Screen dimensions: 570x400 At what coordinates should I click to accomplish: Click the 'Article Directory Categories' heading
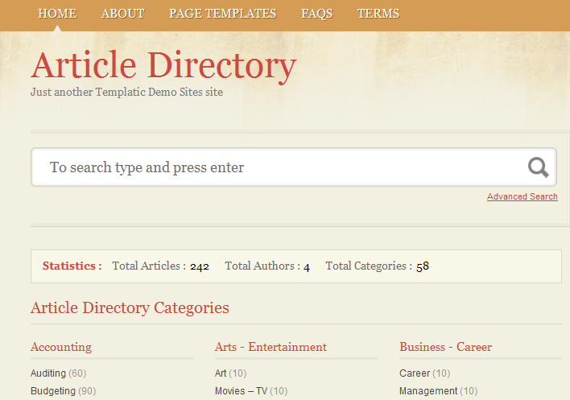click(x=130, y=308)
